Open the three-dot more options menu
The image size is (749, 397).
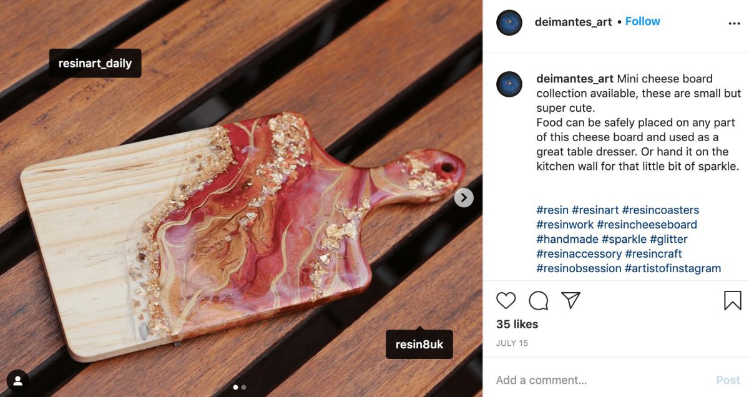pyautogui.click(x=734, y=23)
